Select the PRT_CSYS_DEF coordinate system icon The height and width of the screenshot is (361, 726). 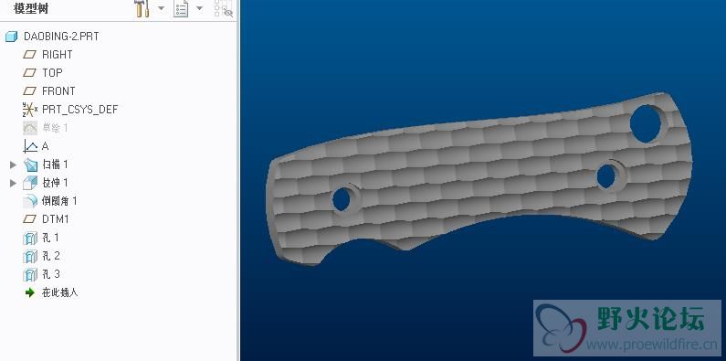coord(30,110)
